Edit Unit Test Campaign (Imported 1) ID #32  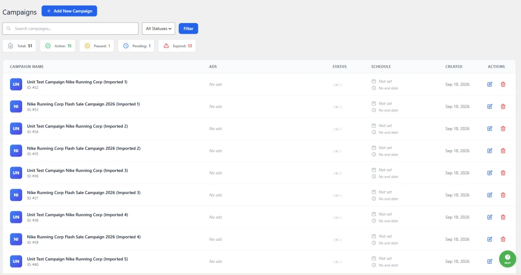click(490, 84)
